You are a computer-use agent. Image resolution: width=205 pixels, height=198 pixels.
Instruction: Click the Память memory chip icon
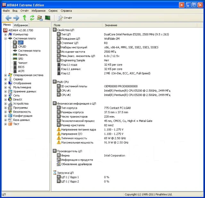pyautogui.click(x=15, y=55)
